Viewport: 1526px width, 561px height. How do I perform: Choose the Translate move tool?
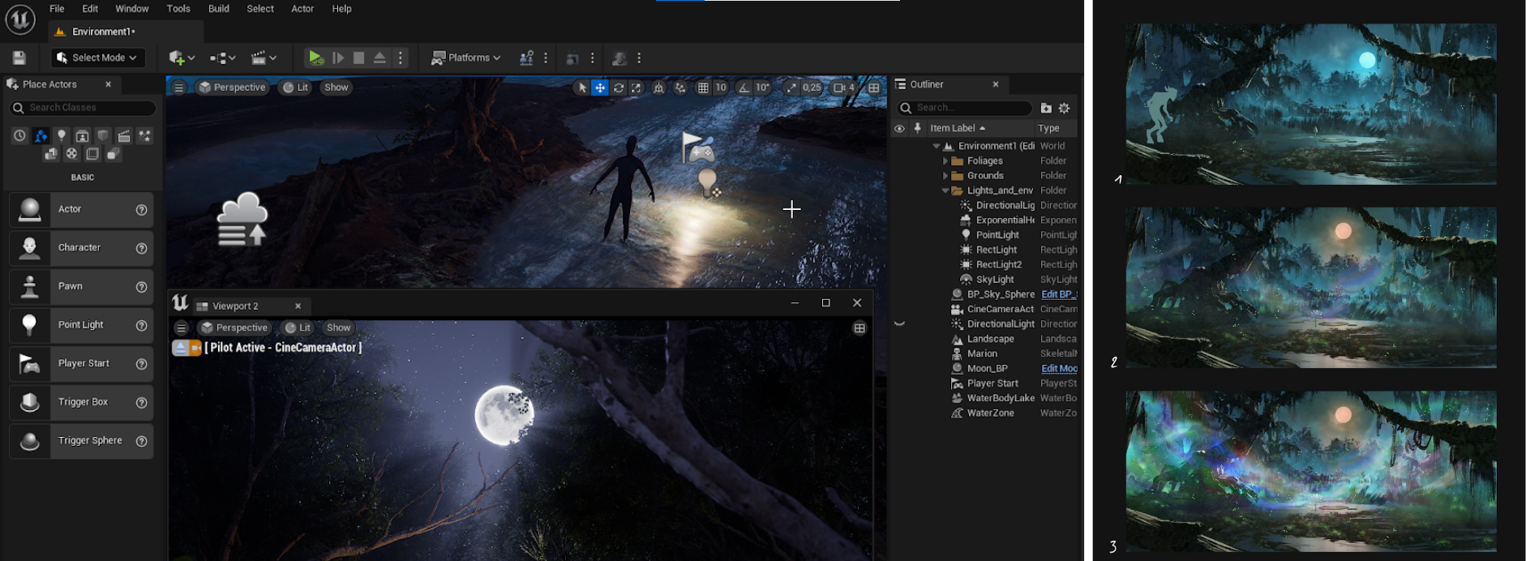click(x=600, y=88)
